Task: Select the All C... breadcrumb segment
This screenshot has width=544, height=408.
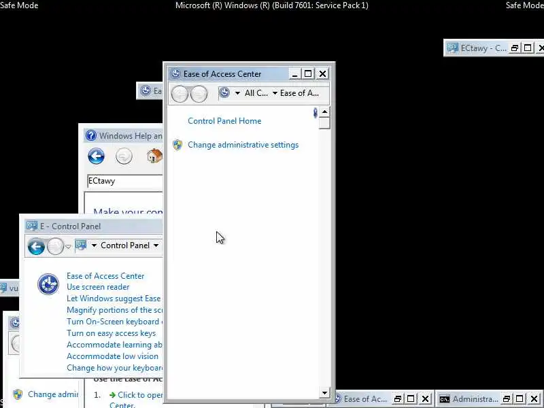Action: [x=256, y=93]
